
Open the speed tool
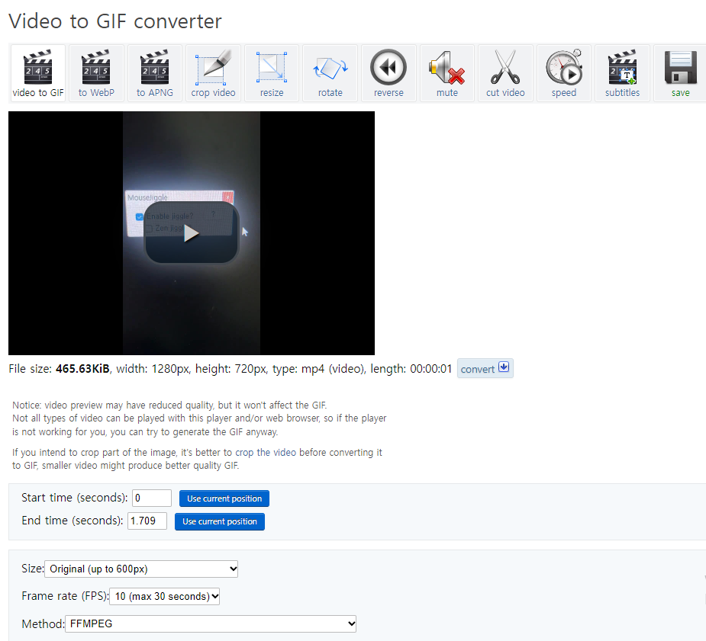(x=564, y=73)
